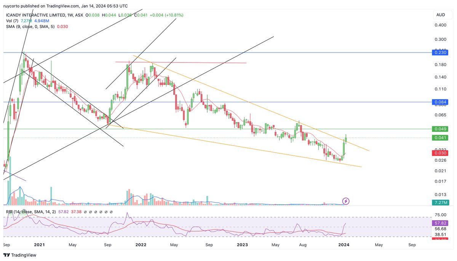The height and width of the screenshot is (261, 457).
Task: Select the 0.140 price axis value
Action: click(x=440, y=77)
